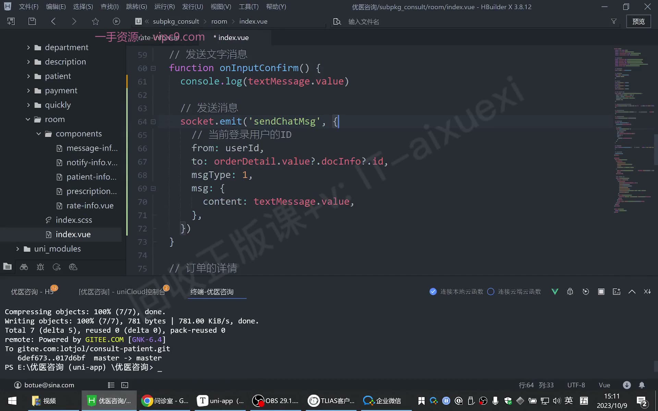Expand the payment folder
658x411 pixels.
pyautogui.click(x=28, y=90)
